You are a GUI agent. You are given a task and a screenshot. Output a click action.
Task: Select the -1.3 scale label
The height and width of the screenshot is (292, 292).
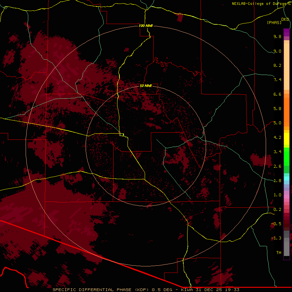coord(276,238)
